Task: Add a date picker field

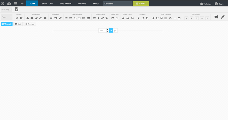Action: [113, 18]
